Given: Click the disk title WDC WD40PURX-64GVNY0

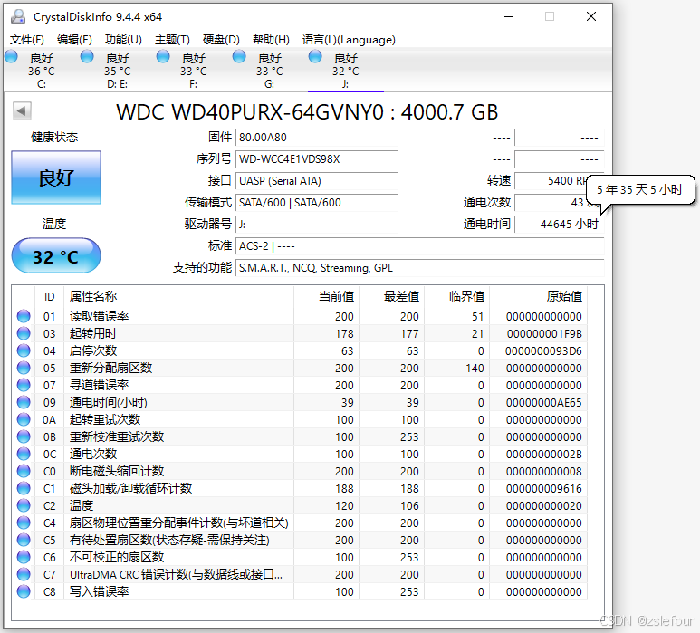Looking at the screenshot, I should click(307, 112).
